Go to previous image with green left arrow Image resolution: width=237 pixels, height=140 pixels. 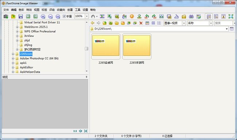pyautogui.click(x=28, y=16)
